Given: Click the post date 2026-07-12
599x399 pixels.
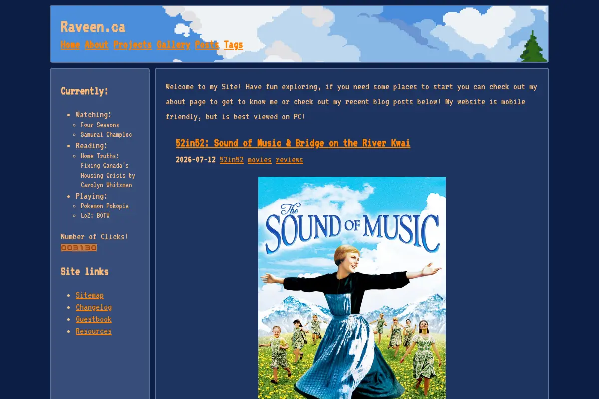Looking at the screenshot, I should pos(196,160).
